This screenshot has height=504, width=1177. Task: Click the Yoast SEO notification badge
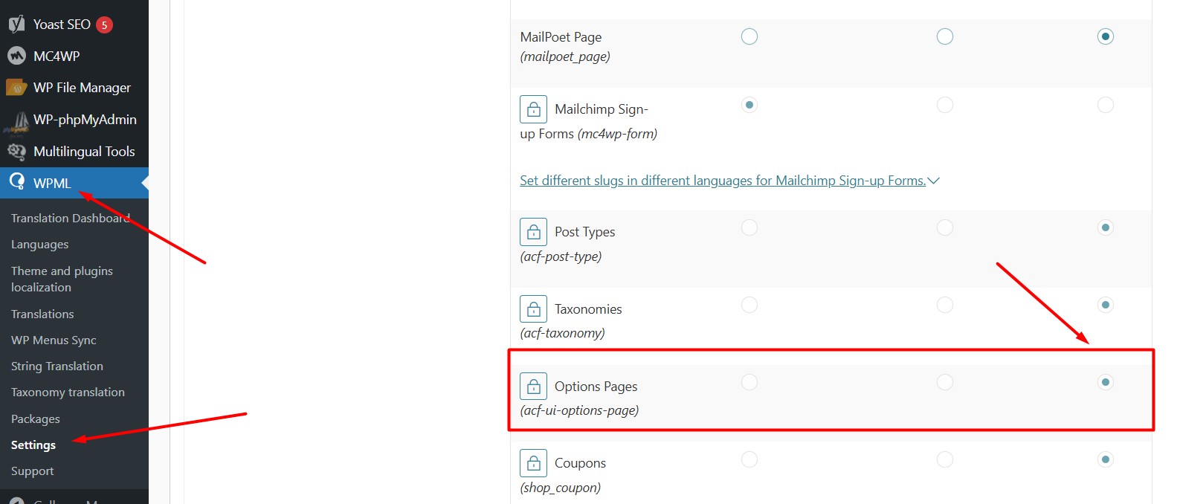click(105, 25)
